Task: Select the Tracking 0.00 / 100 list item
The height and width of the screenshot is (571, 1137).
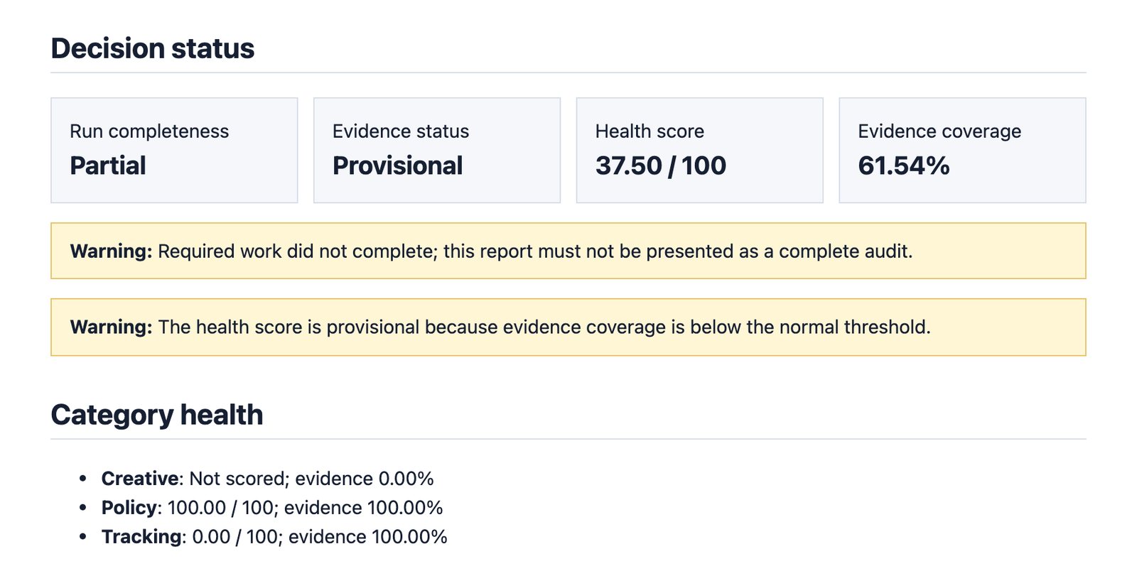Action: click(274, 537)
